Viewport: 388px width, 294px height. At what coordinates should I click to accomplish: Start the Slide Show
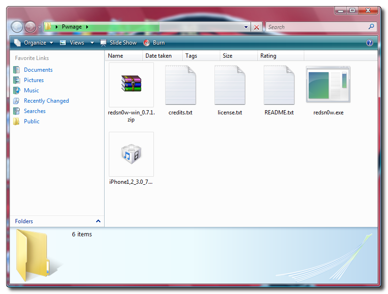(118, 43)
